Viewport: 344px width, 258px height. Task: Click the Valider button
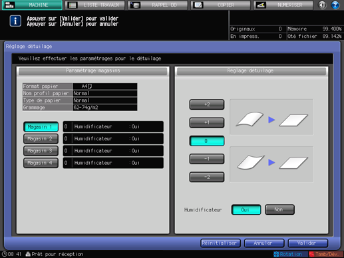(x=308, y=243)
